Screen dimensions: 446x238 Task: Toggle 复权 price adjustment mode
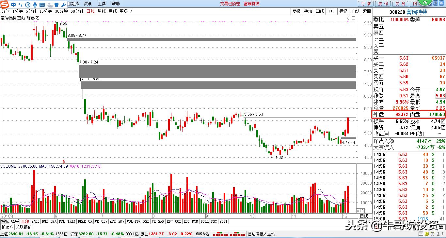(296, 11)
